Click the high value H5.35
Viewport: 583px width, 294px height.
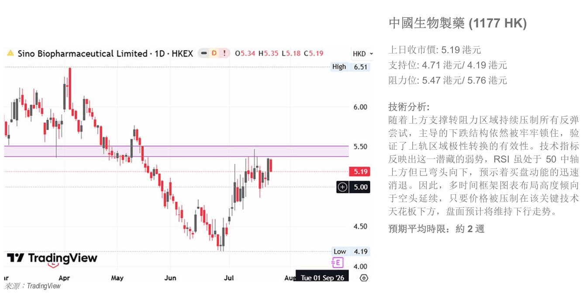(x=268, y=54)
